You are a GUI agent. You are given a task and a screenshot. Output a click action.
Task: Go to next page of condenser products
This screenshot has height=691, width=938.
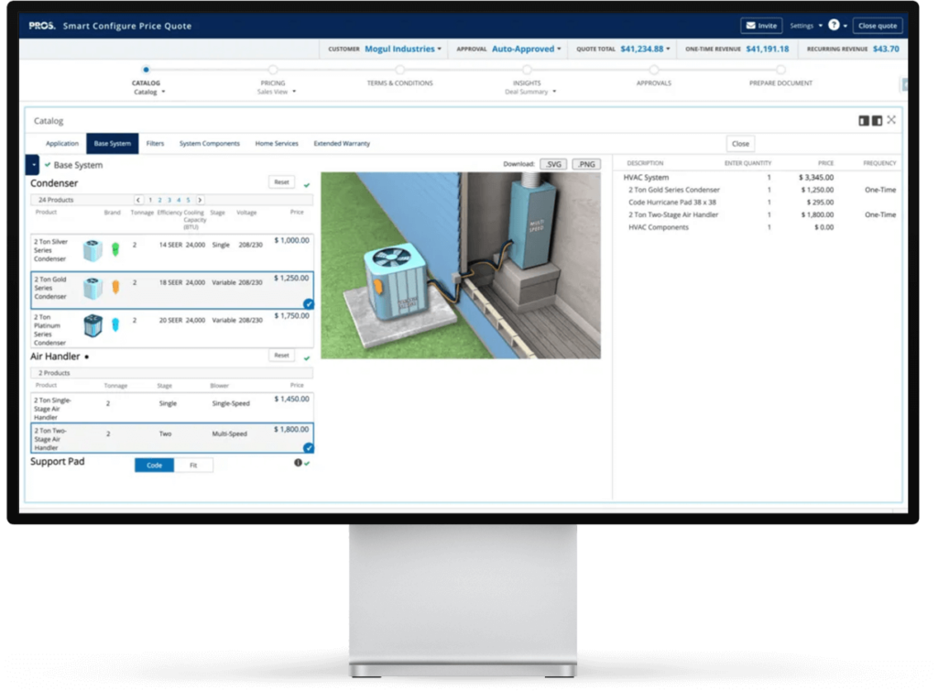click(200, 200)
